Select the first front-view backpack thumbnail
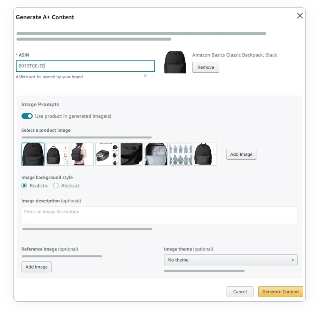The image size is (324, 312). click(x=33, y=154)
